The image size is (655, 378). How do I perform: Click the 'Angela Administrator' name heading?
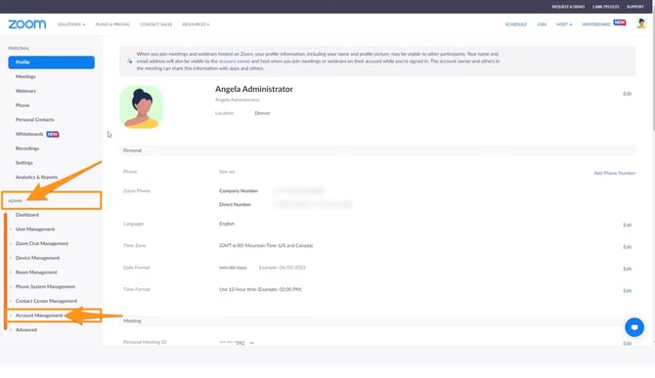pyautogui.click(x=254, y=89)
